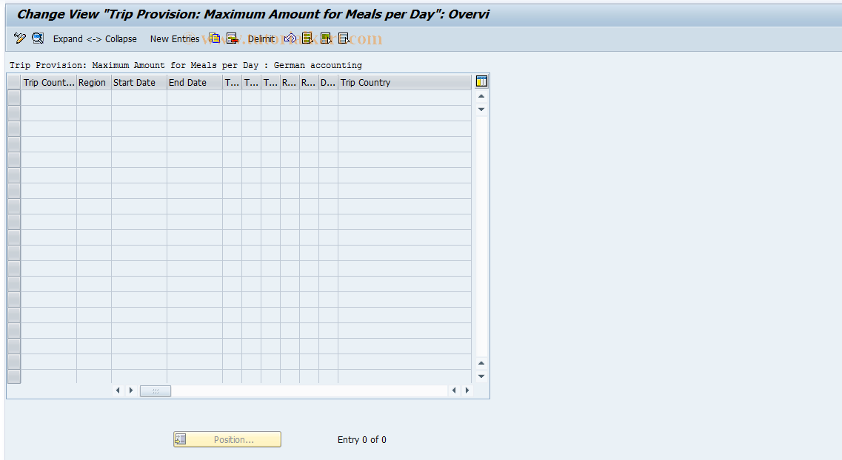Click the Find entry magnifier icon
Image resolution: width=842 pixels, height=460 pixels.
(38, 38)
